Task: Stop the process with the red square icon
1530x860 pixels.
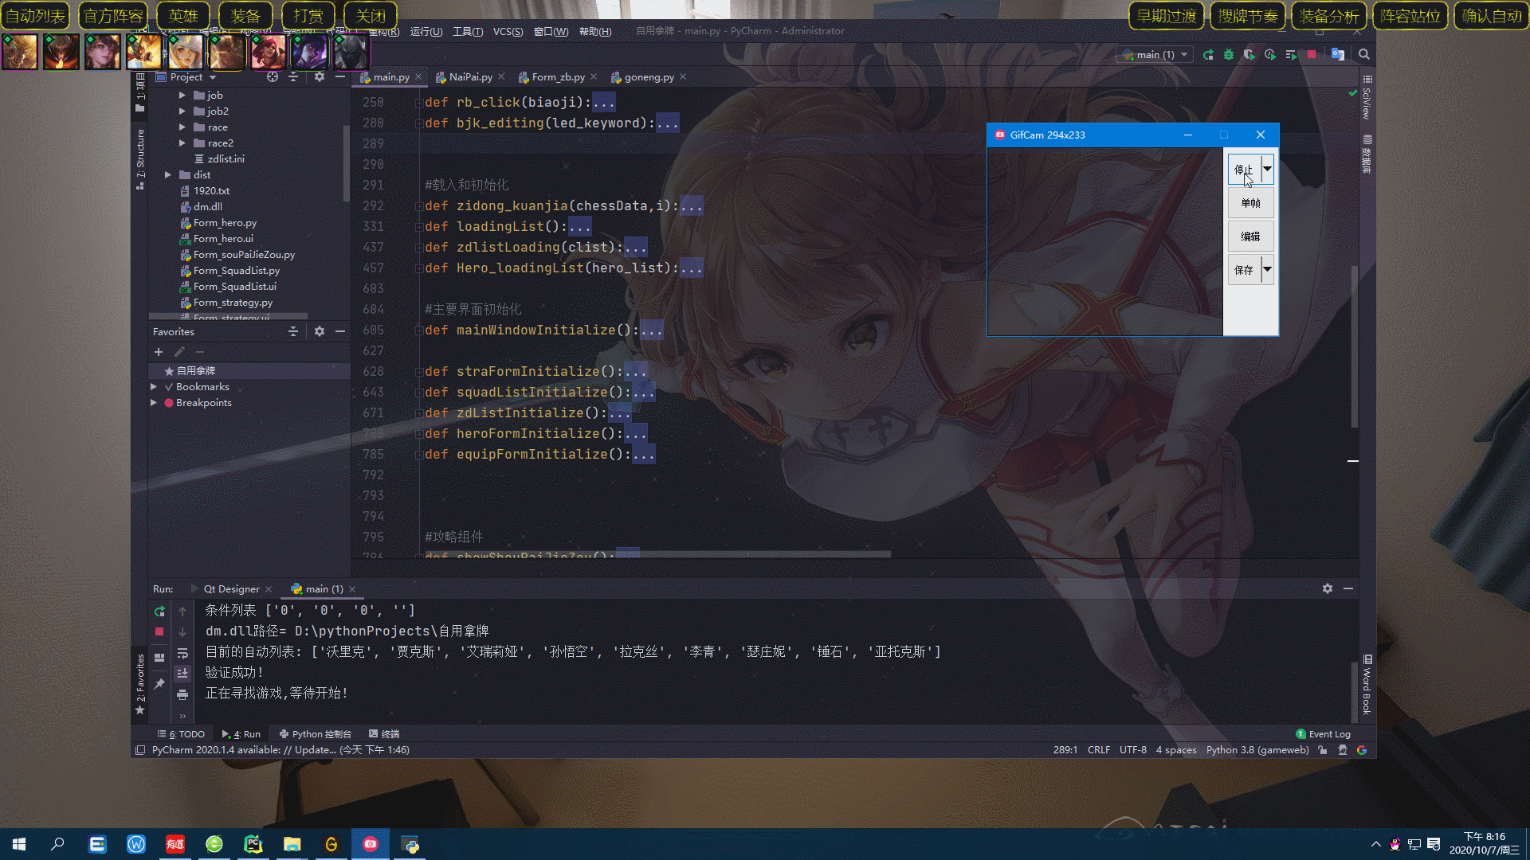Action: click(159, 631)
